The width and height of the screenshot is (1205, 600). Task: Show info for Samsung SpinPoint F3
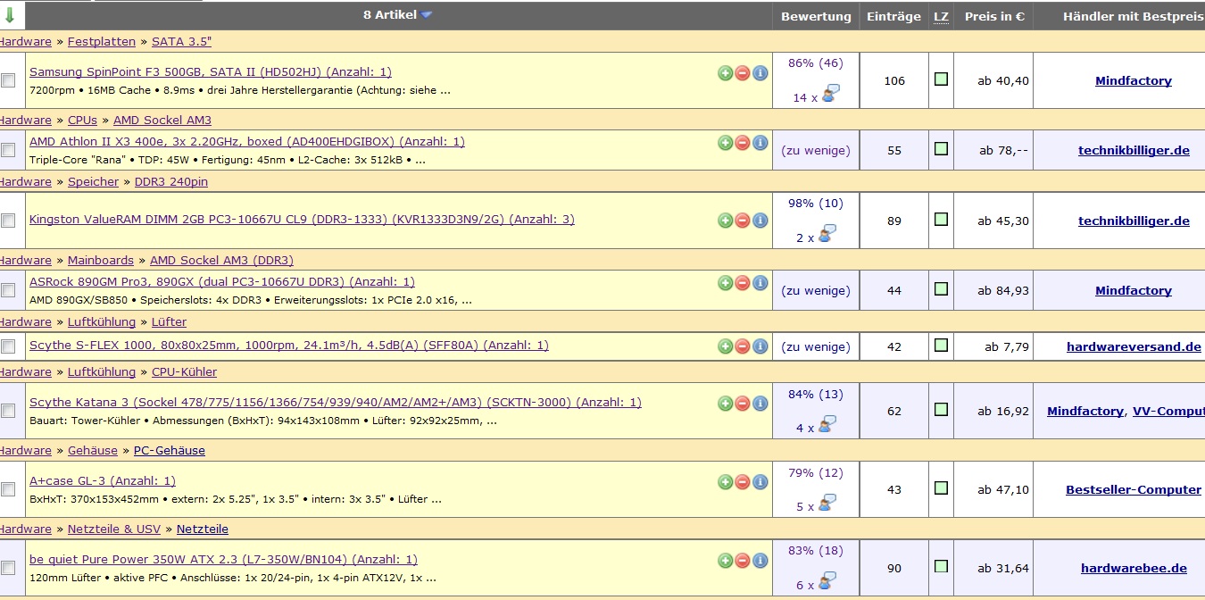[760, 73]
